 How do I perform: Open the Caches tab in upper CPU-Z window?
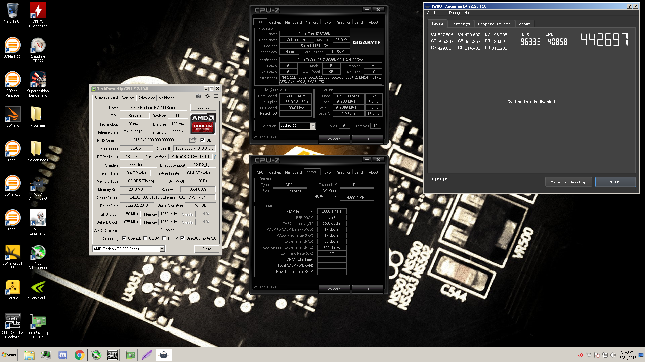coord(275,22)
